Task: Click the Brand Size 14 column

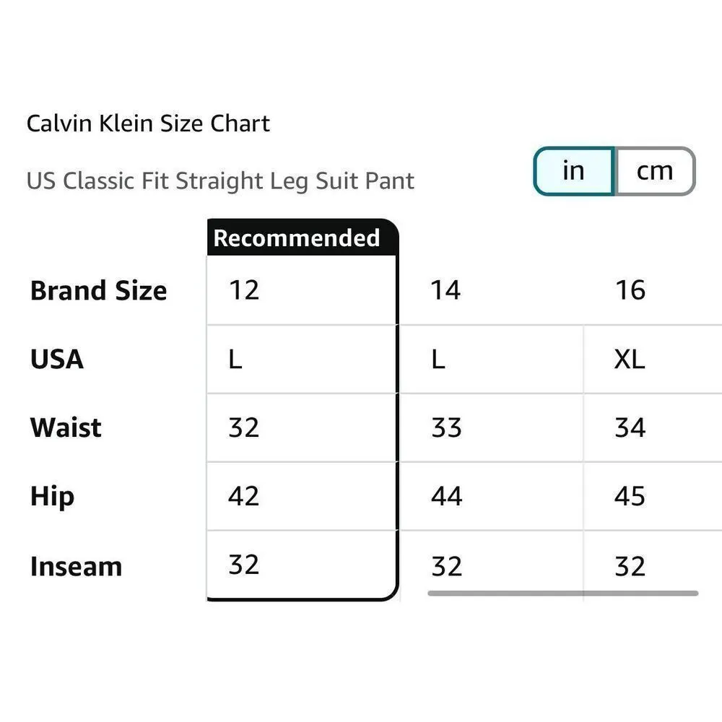Action: click(446, 290)
